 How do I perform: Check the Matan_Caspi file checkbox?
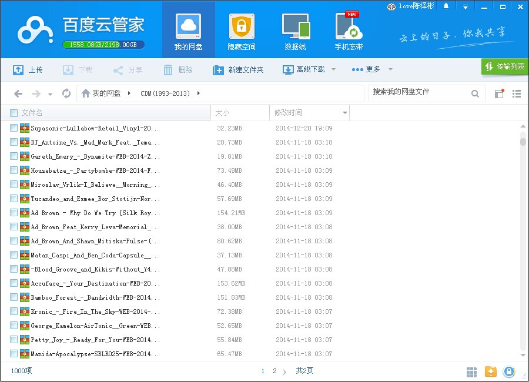(14, 255)
